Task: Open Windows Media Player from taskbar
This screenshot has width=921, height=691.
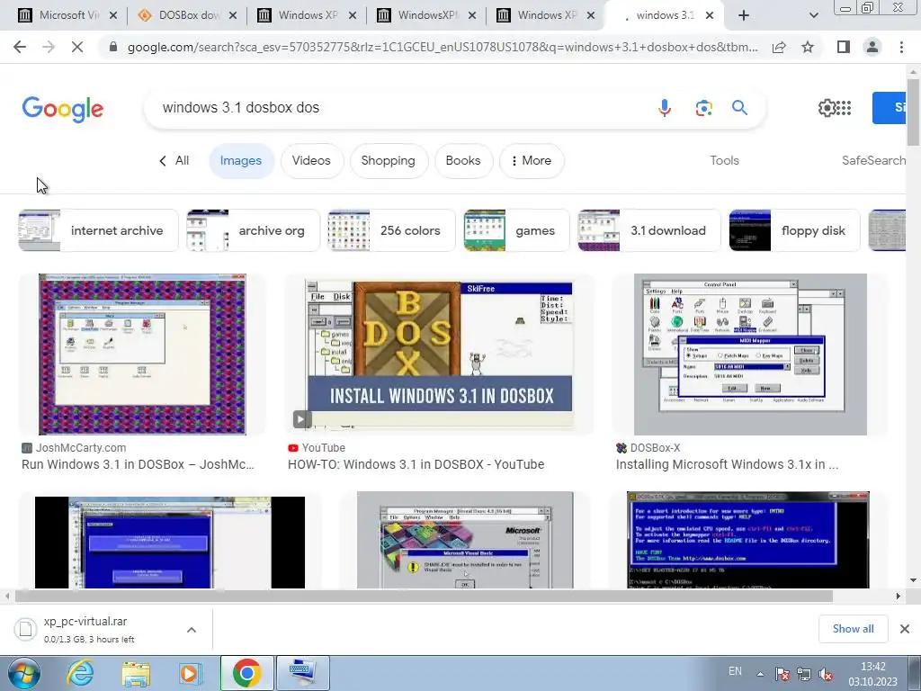Action: (x=190, y=673)
